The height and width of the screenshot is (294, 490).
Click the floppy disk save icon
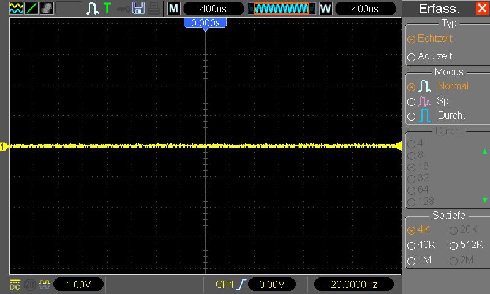coord(138,9)
